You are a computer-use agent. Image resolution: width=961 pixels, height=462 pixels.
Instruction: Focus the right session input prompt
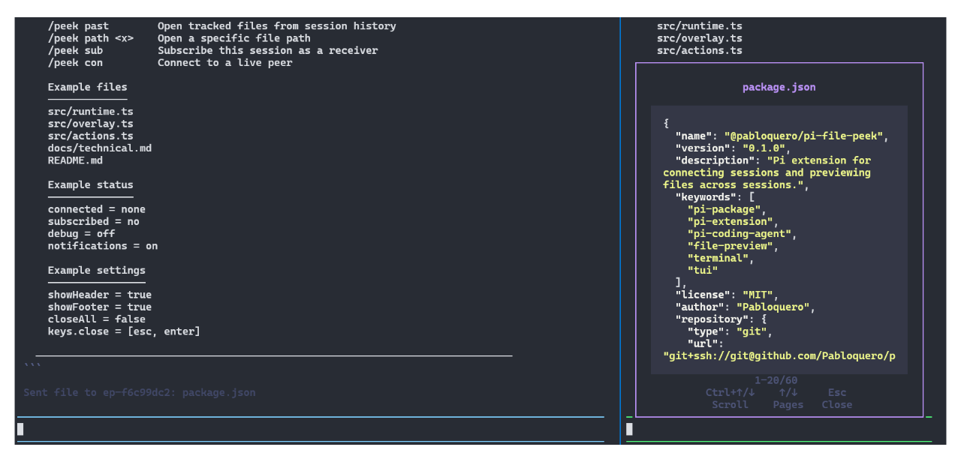coord(779,429)
